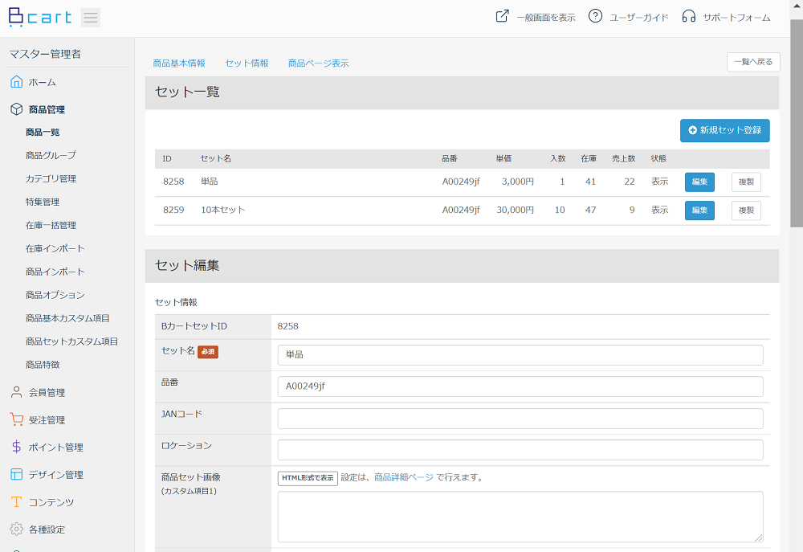Viewport: 803px width, 552px height.
Task: Click the 商品管理 box icon
Action: (16, 109)
